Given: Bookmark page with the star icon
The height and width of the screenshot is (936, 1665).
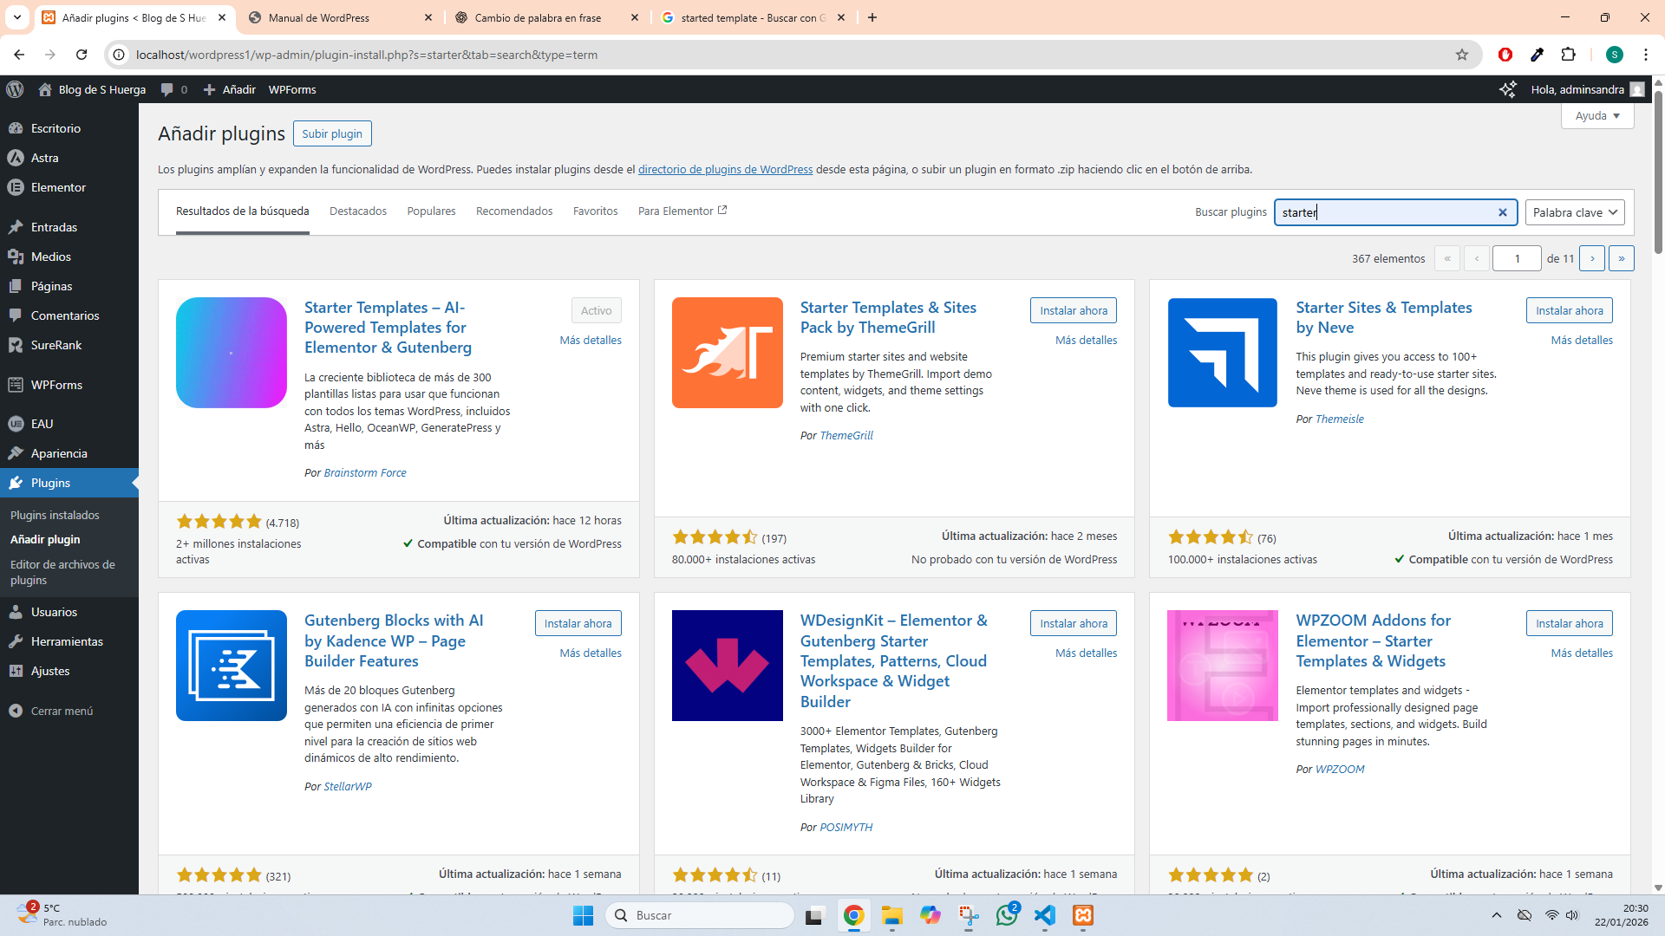Looking at the screenshot, I should point(1462,55).
